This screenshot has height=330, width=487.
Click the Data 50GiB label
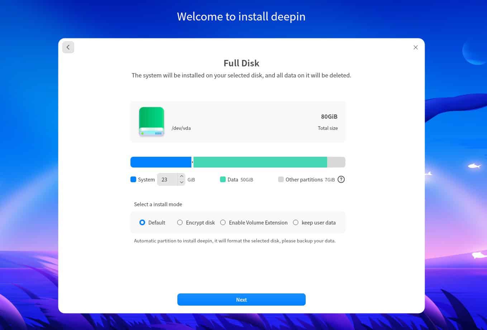(x=240, y=179)
